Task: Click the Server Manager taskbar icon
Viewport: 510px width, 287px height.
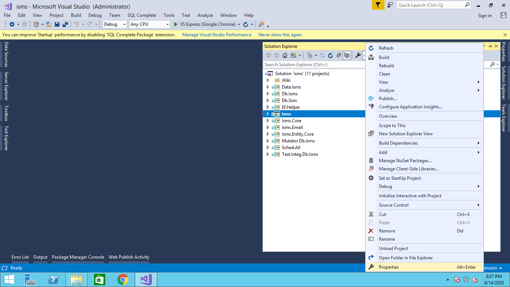Action: pos(30,280)
